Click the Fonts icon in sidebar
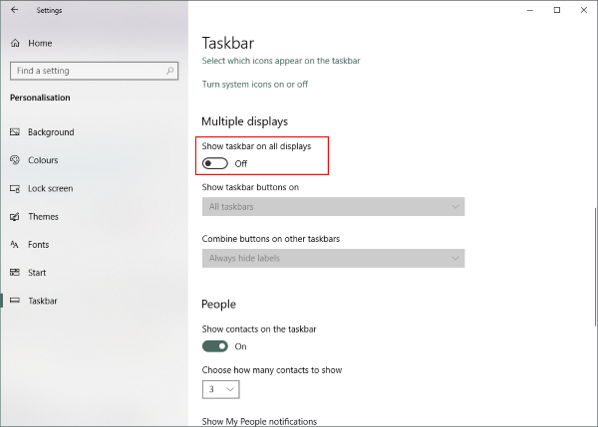This screenshot has width=598, height=427. tap(15, 244)
